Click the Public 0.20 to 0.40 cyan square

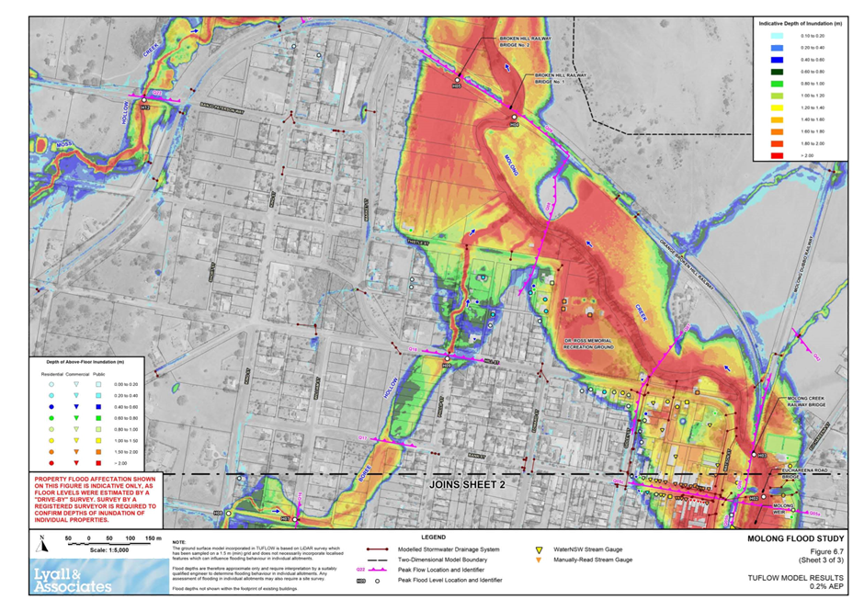98,396
